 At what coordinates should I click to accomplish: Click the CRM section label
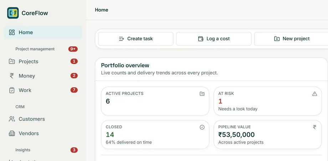20,107
